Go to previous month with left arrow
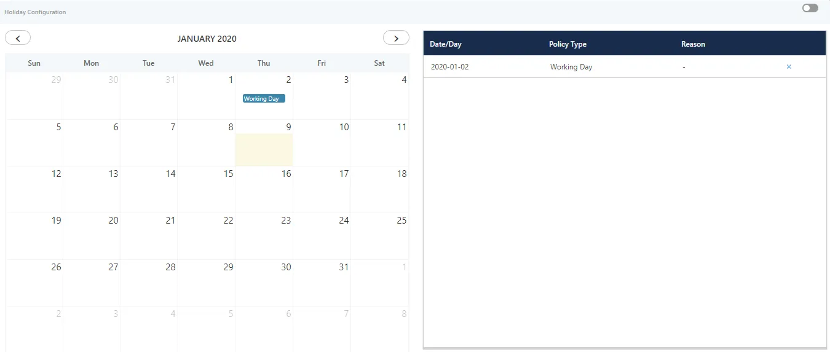 point(18,38)
